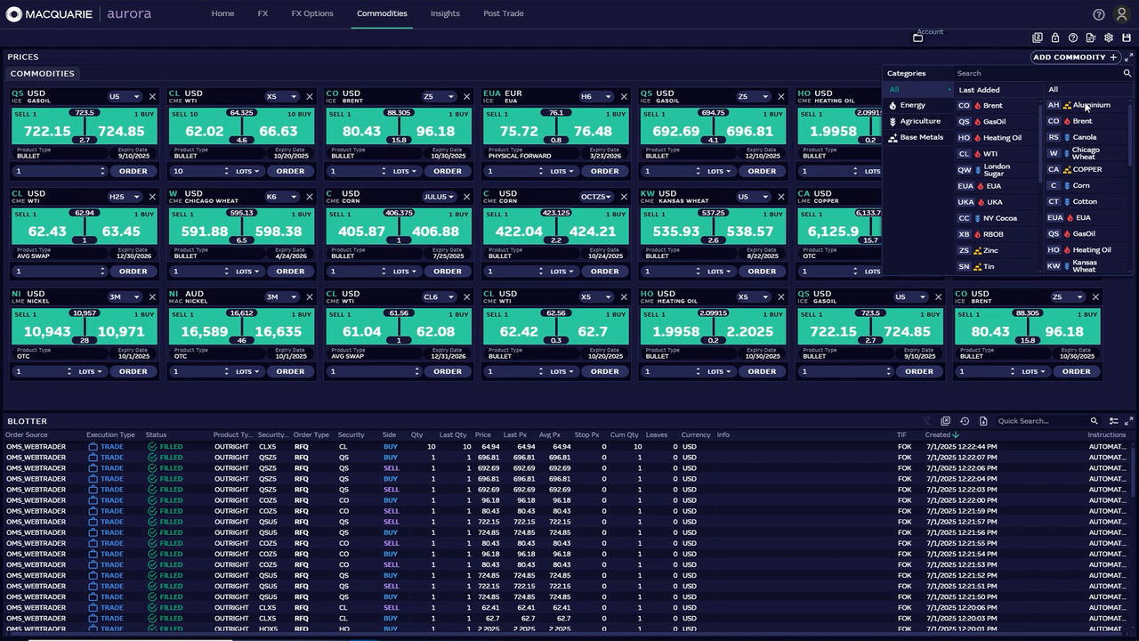Click the blotter column checklist icon

coord(1113,421)
